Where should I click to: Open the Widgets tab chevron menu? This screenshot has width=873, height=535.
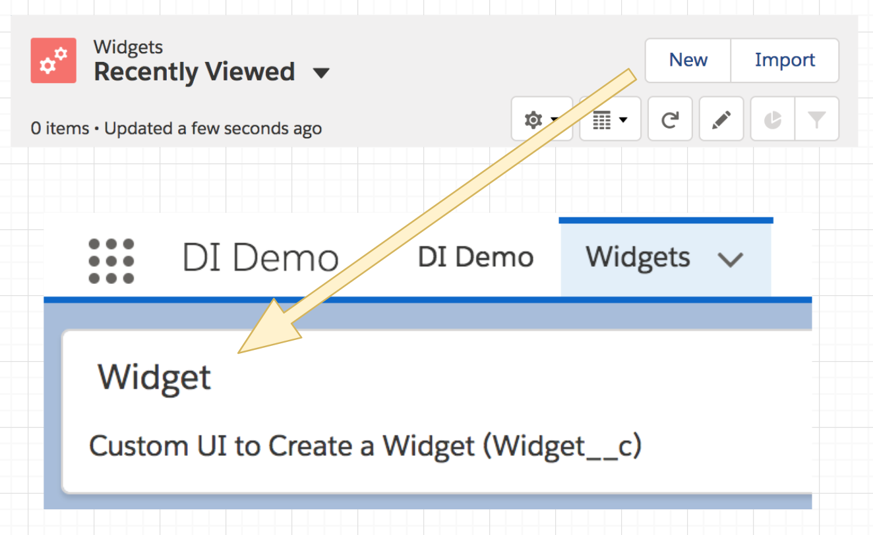coord(730,259)
